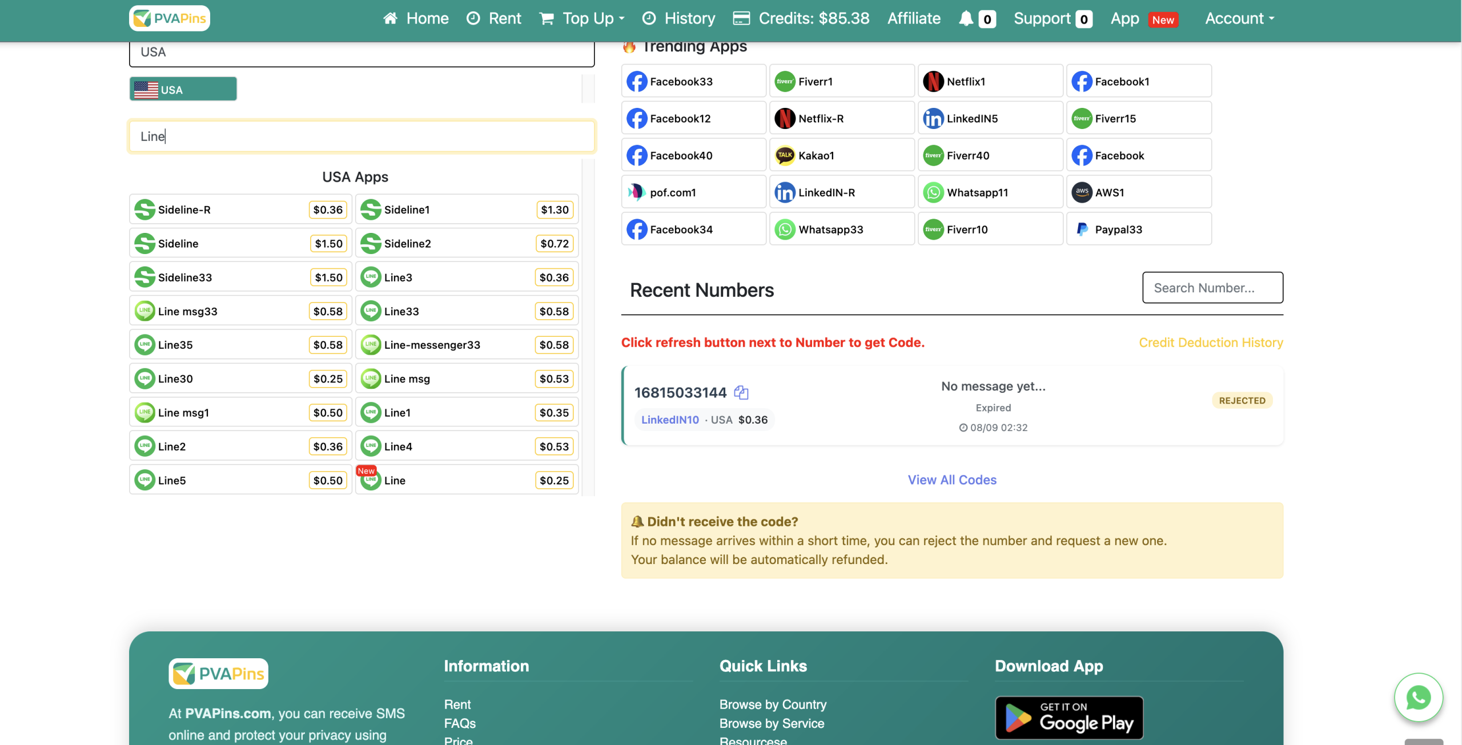This screenshot has height=745, width=1462.
Task: Choose the pof.com1 trending app
Action: [693, 192]
